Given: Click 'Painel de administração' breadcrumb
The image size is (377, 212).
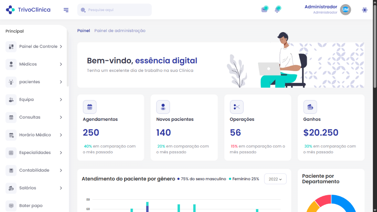Looking at the screenshot, I should click(120, 31).
